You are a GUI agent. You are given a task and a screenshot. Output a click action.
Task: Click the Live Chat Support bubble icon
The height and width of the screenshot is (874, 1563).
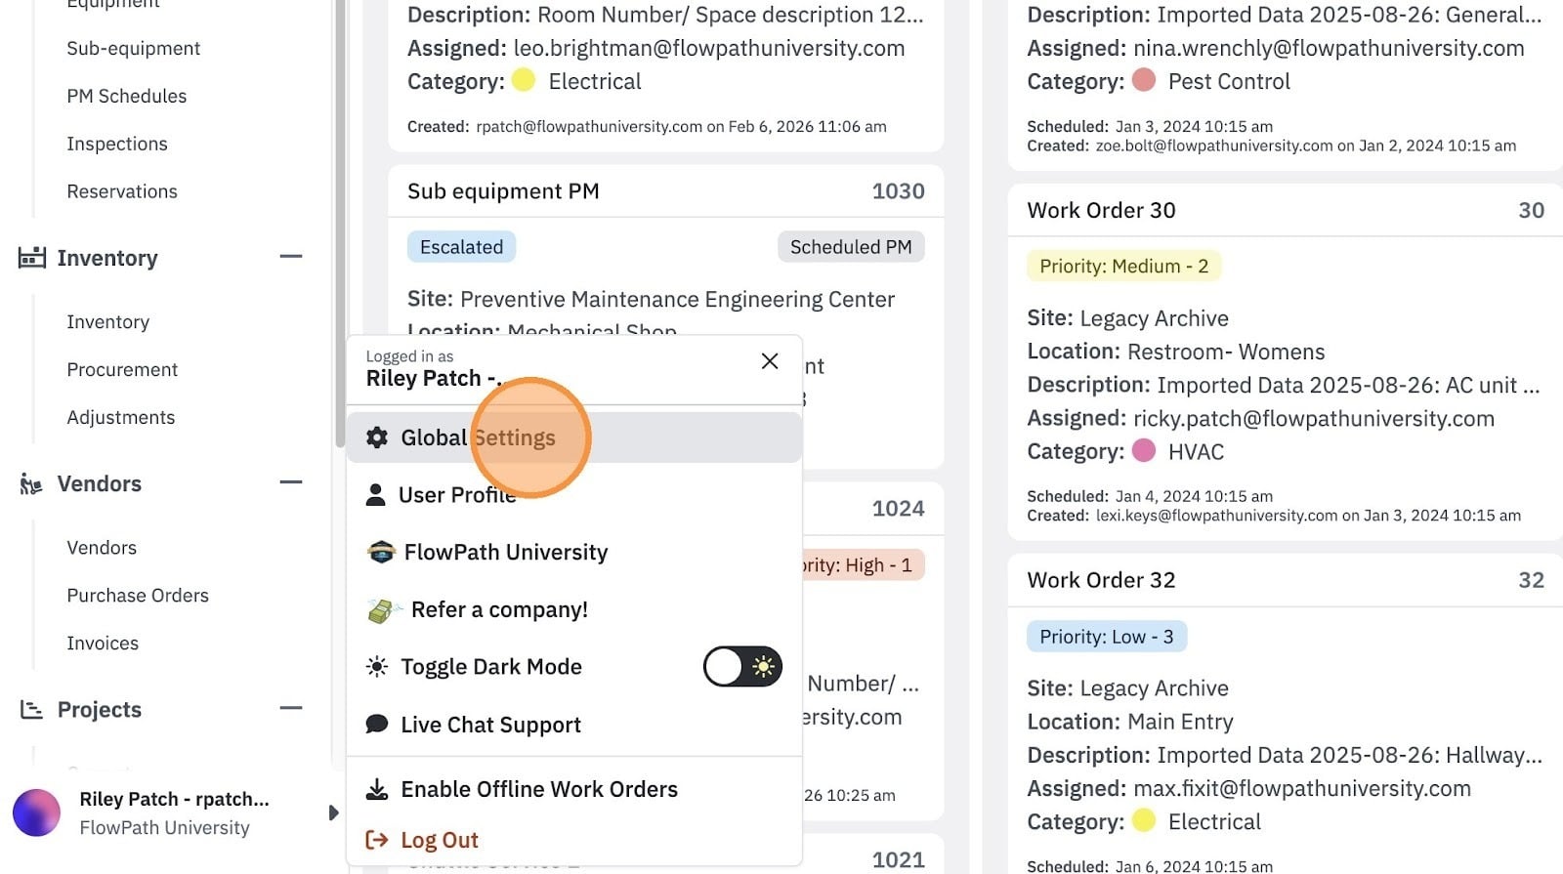tap(376, 725)
